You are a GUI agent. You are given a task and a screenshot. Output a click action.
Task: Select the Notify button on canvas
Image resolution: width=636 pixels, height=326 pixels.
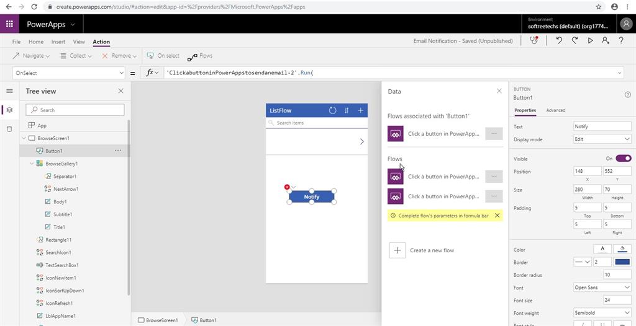[x=312, y=197]
